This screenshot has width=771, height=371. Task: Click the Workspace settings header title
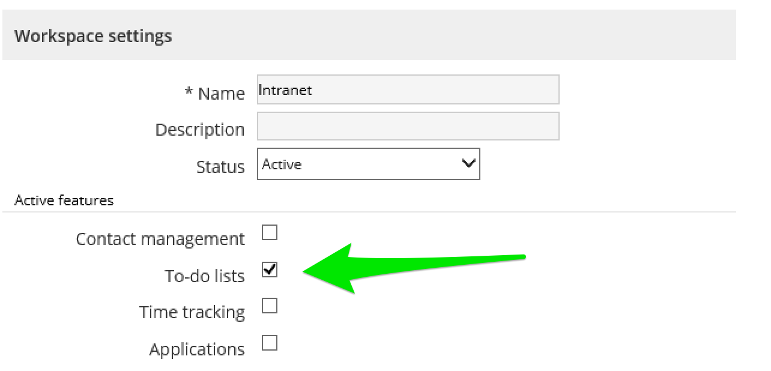tap(93, 36)
